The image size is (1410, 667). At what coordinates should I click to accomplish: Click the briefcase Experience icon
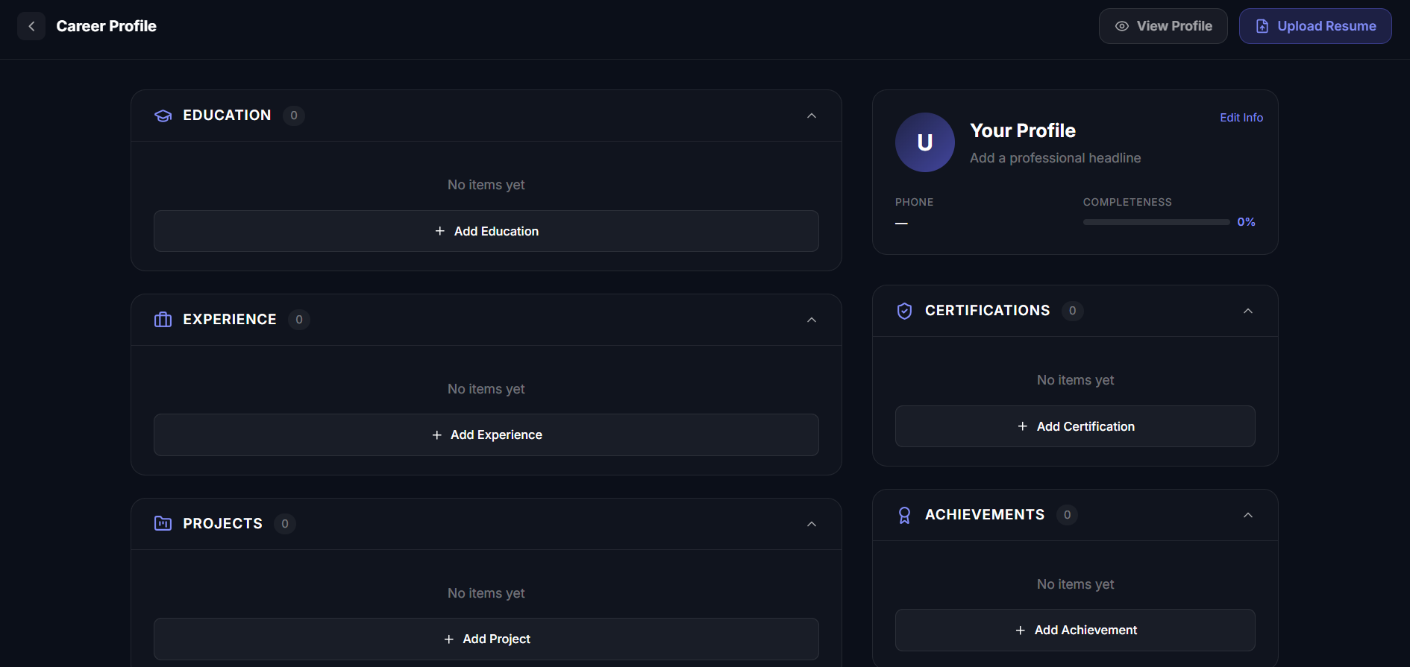point(163,319)
